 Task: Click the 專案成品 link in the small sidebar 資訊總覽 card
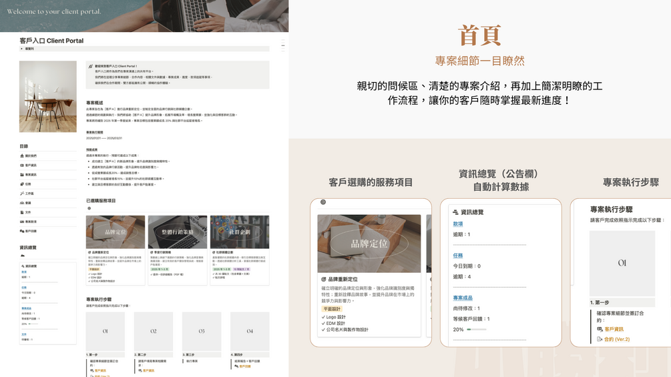(26, 308)
